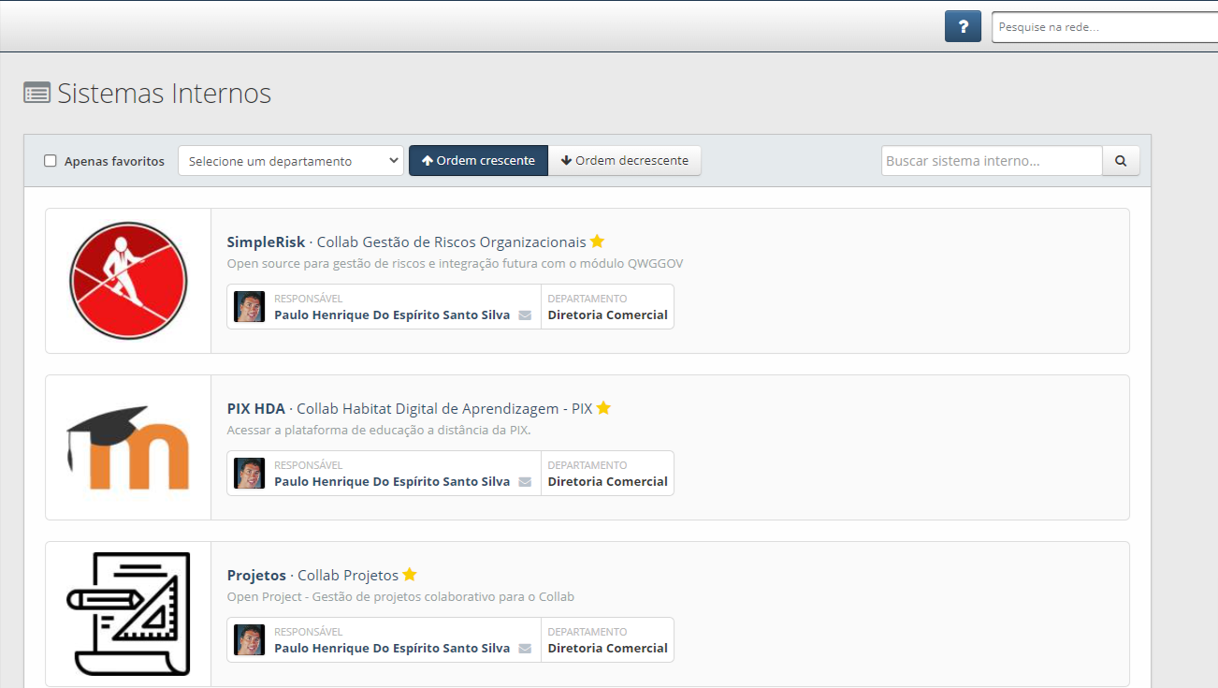The image size is (1218, 688).
Task: Enable the Apenas favoritos checkbox
Action: [51, 161]
